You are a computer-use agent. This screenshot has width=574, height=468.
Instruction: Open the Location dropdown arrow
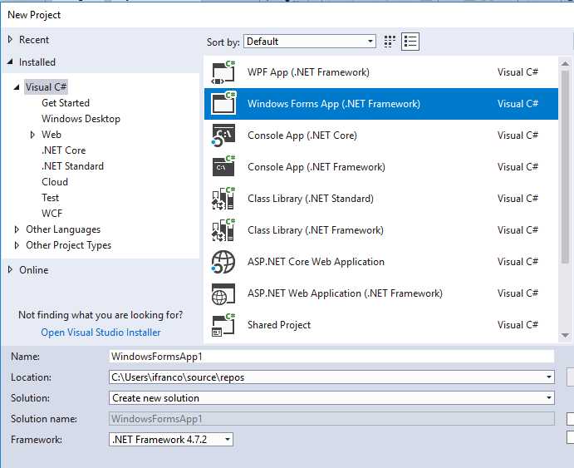[x=549, y=377]
